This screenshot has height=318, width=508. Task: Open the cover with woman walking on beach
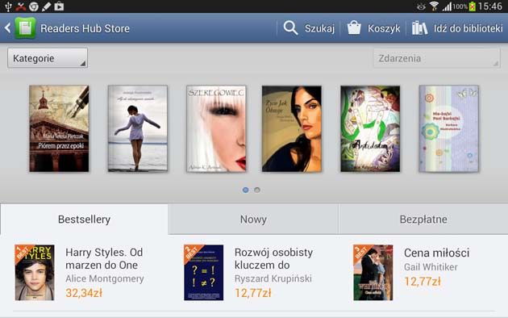tap(138, 128)
